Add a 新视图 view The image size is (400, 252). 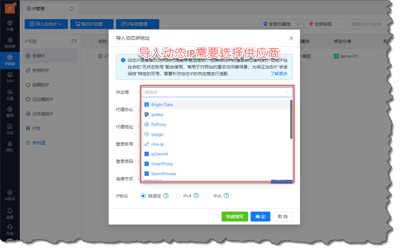coord(36,143)
